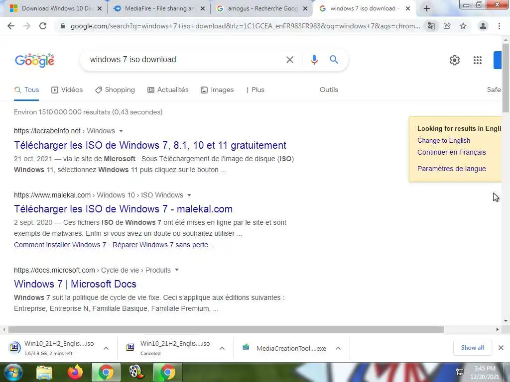Click the canceled Win10 ISO file icon
Viewport: 510px width, 382px height.
point(130,347)
